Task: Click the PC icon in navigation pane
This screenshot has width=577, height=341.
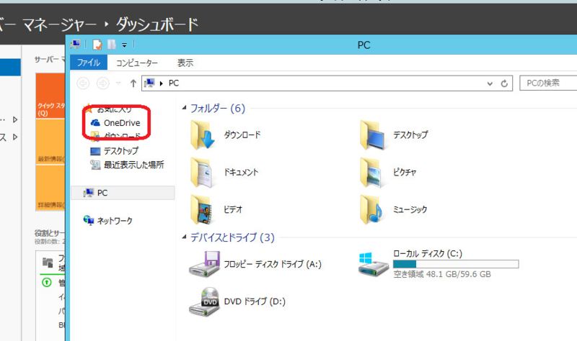Action: tap(88, 193)
